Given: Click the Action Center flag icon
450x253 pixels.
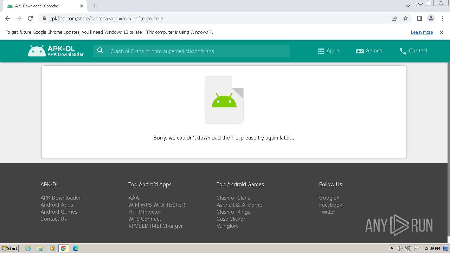Looking at the screenshot, I should [416, 248].
